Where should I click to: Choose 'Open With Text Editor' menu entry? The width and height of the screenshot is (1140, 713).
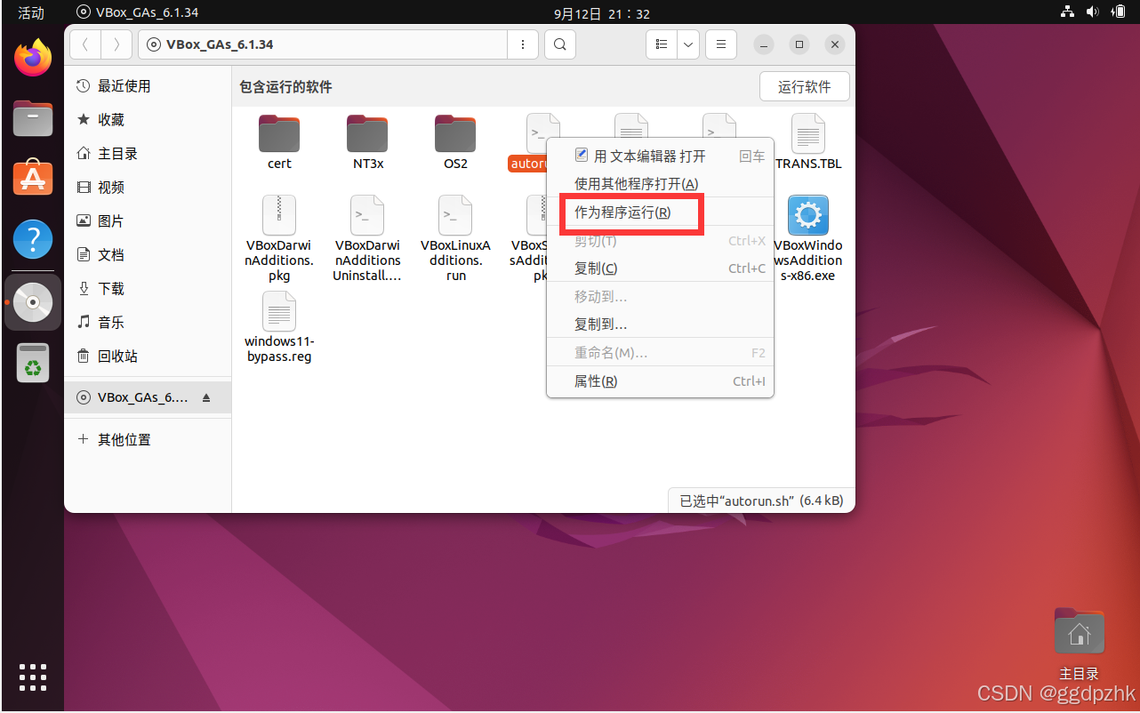pos(660,156)
